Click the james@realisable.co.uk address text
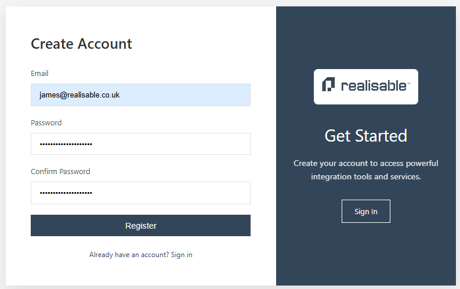This screenshot has width=460, height=289. point(79,95)
